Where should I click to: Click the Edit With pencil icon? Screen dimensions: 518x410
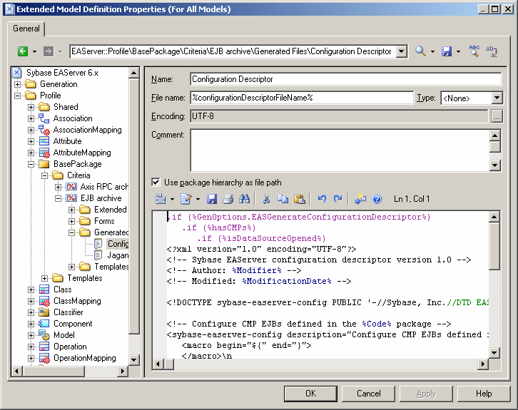tap(186, 199)
